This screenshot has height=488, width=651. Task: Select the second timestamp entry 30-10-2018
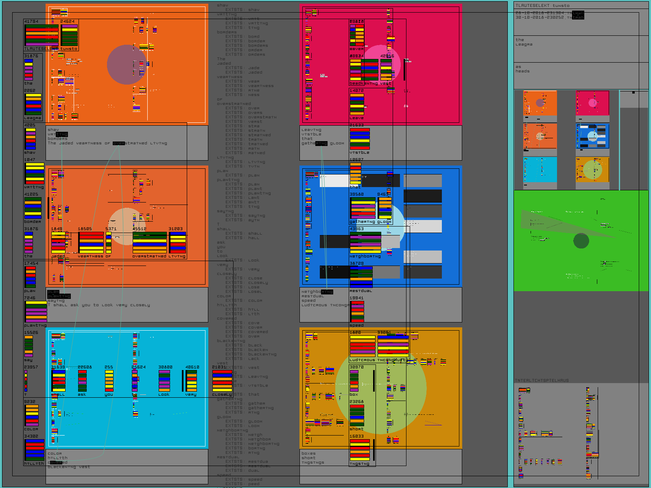click(x=549, y=17)
